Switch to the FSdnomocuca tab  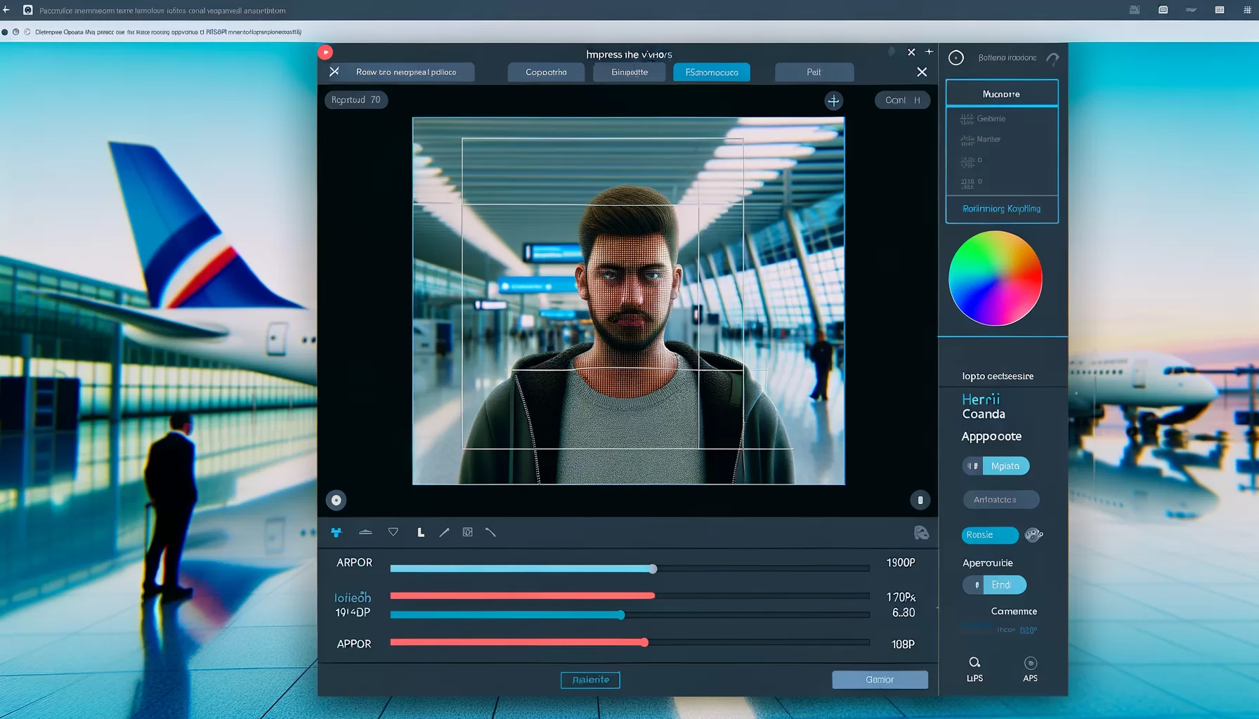[712, 72]
